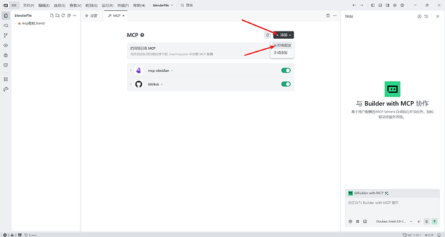
Task: Choose Add from Marketplace menu entry
Action: [282, 45]
